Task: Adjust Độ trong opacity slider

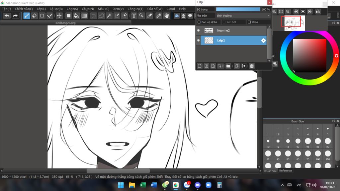Action: pos(238,9)
